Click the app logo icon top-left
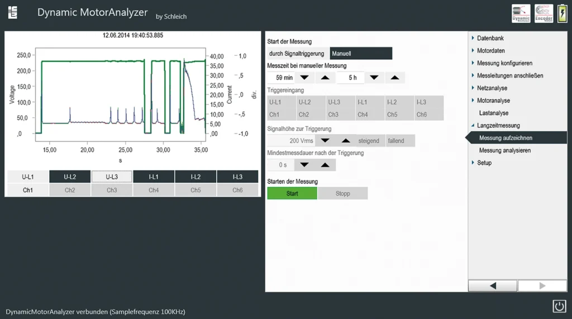 [13, 12]
